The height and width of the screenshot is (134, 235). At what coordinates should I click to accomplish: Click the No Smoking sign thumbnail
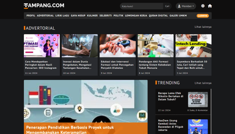pyautogui.click(x=198, y=99)
